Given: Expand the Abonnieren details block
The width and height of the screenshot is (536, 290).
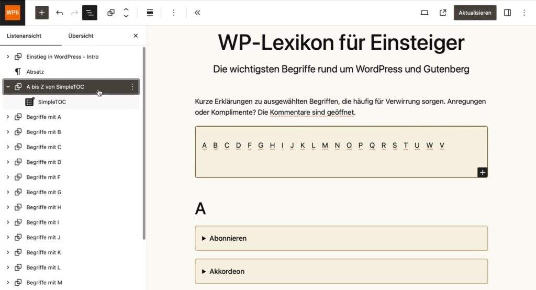Looking at the screenshot, I should pos(341,238).
